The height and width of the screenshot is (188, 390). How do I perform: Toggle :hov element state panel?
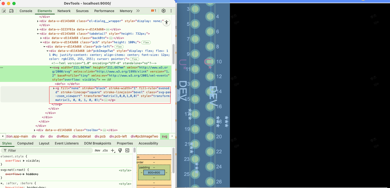click(x=97, y=150)
